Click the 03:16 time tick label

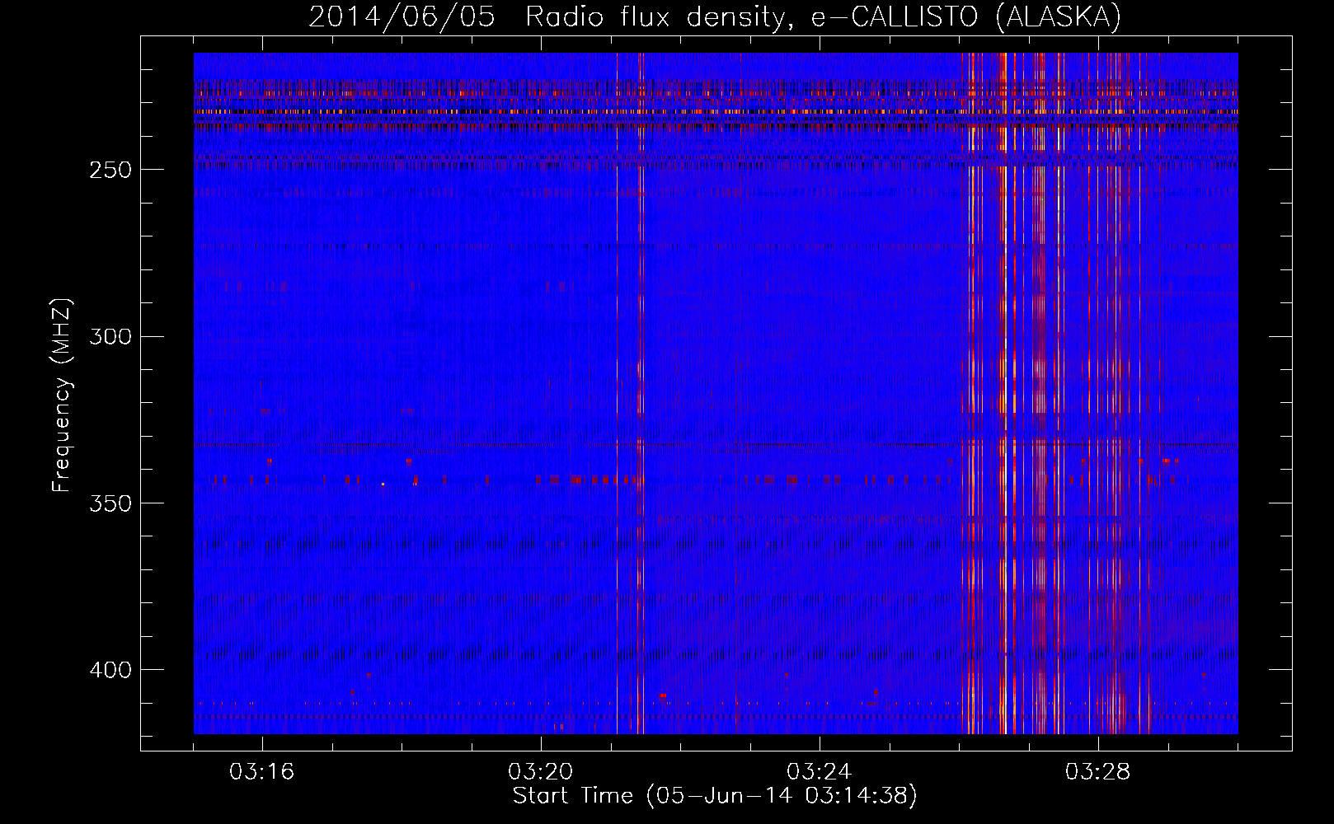(x=262, y=772)
